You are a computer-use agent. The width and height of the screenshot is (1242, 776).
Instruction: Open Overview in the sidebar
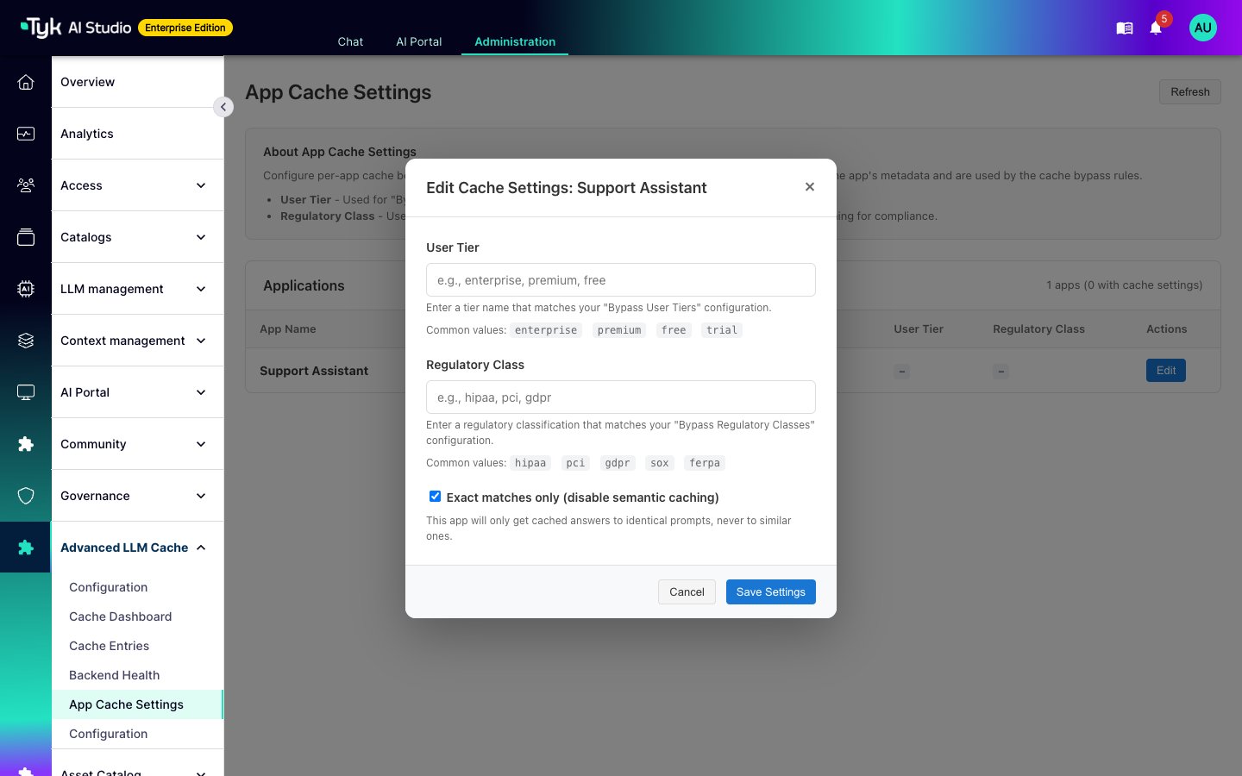138,82
